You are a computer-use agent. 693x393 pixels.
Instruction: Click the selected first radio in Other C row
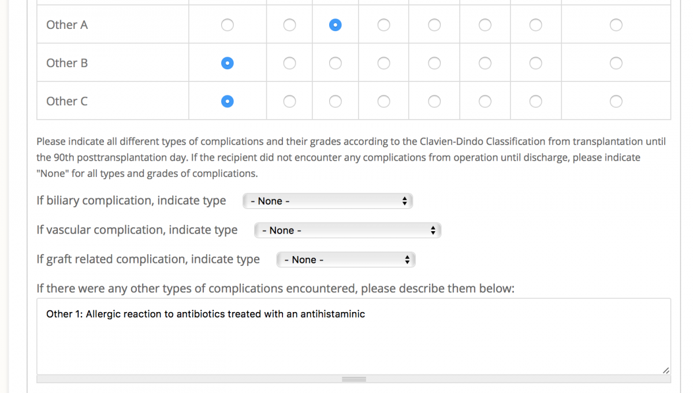pyautogui.click(x=228, y=101)
